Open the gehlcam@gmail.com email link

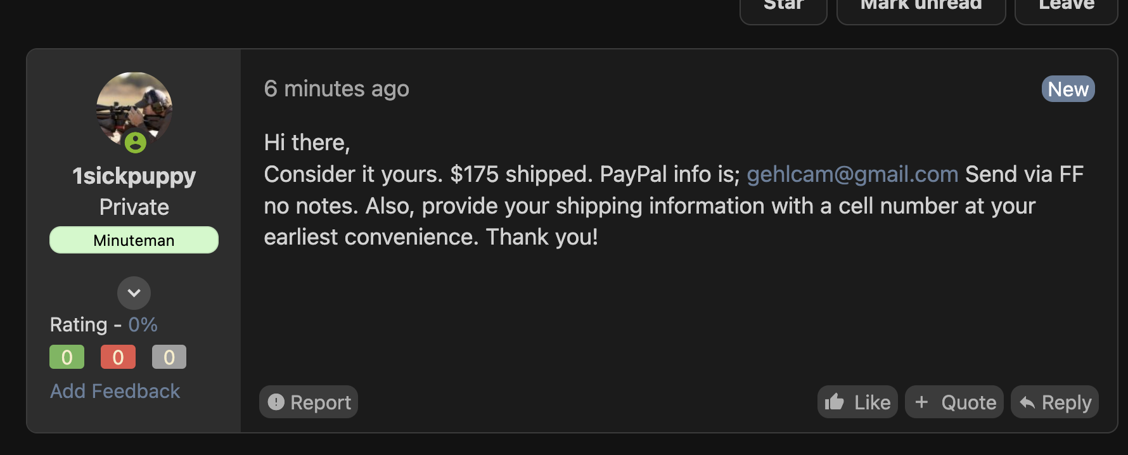pyautogui.click(x=852, y=174)
